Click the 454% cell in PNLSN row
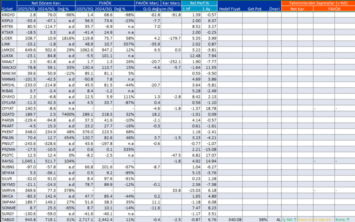 click(66, 138)
